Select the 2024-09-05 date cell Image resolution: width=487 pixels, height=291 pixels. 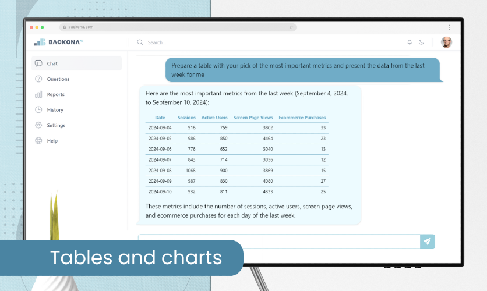click(160, 139)
